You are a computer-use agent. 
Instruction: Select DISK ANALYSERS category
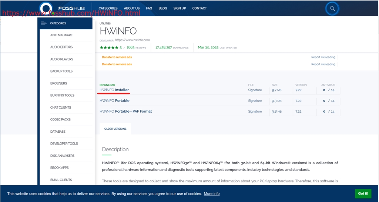coord(62,156)
